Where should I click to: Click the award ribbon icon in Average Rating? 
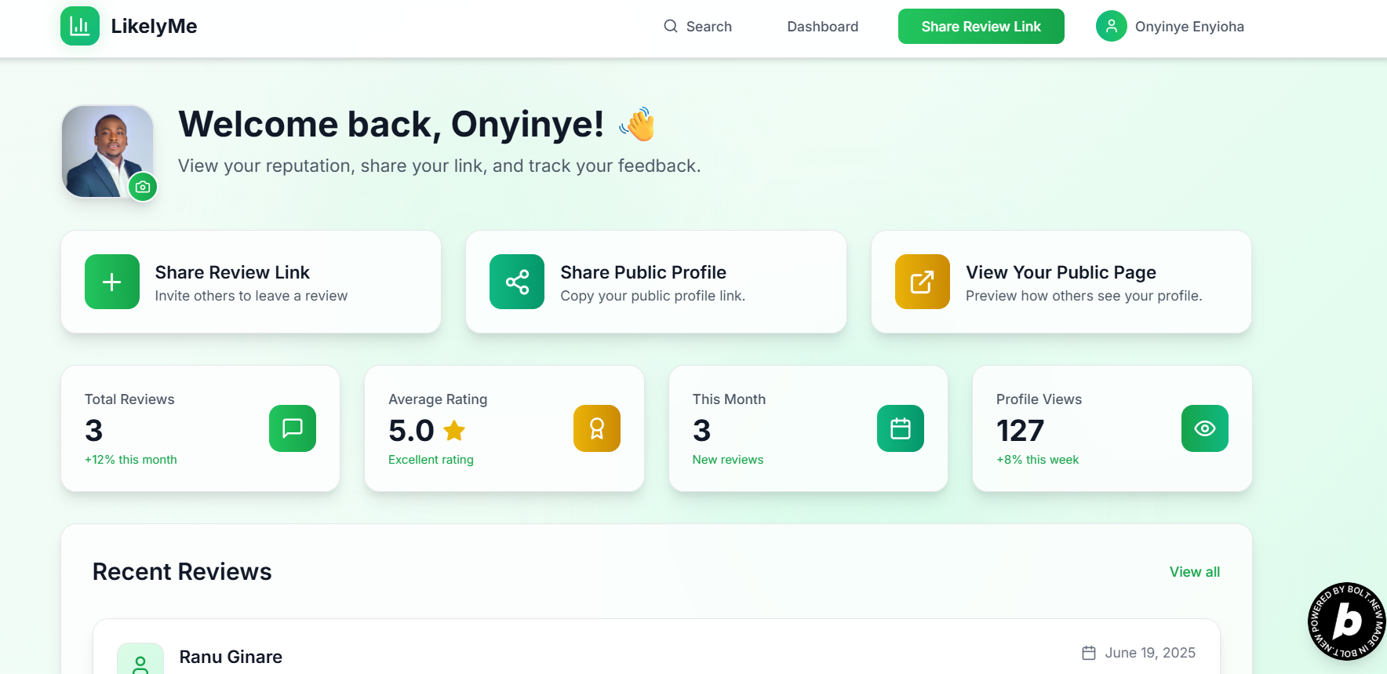click(x=597, y=428)
